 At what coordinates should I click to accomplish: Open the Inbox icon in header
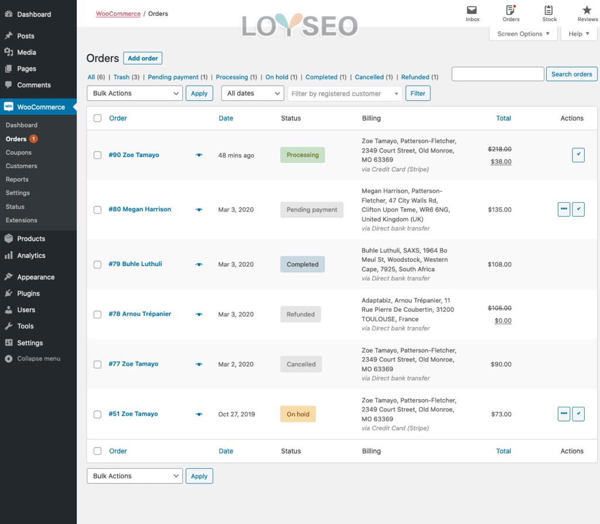[472, 11]
